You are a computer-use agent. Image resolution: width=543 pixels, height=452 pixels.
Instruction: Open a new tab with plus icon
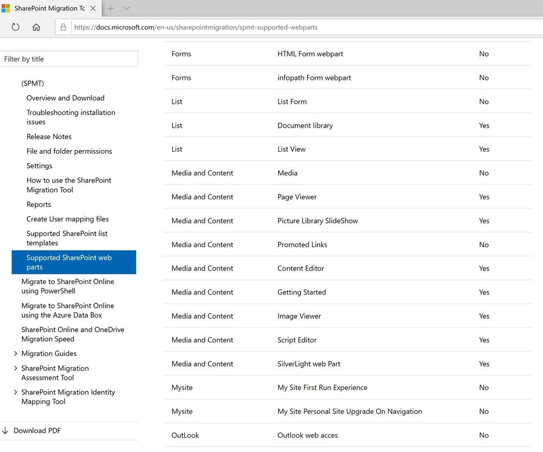click(x=110, y=8)
